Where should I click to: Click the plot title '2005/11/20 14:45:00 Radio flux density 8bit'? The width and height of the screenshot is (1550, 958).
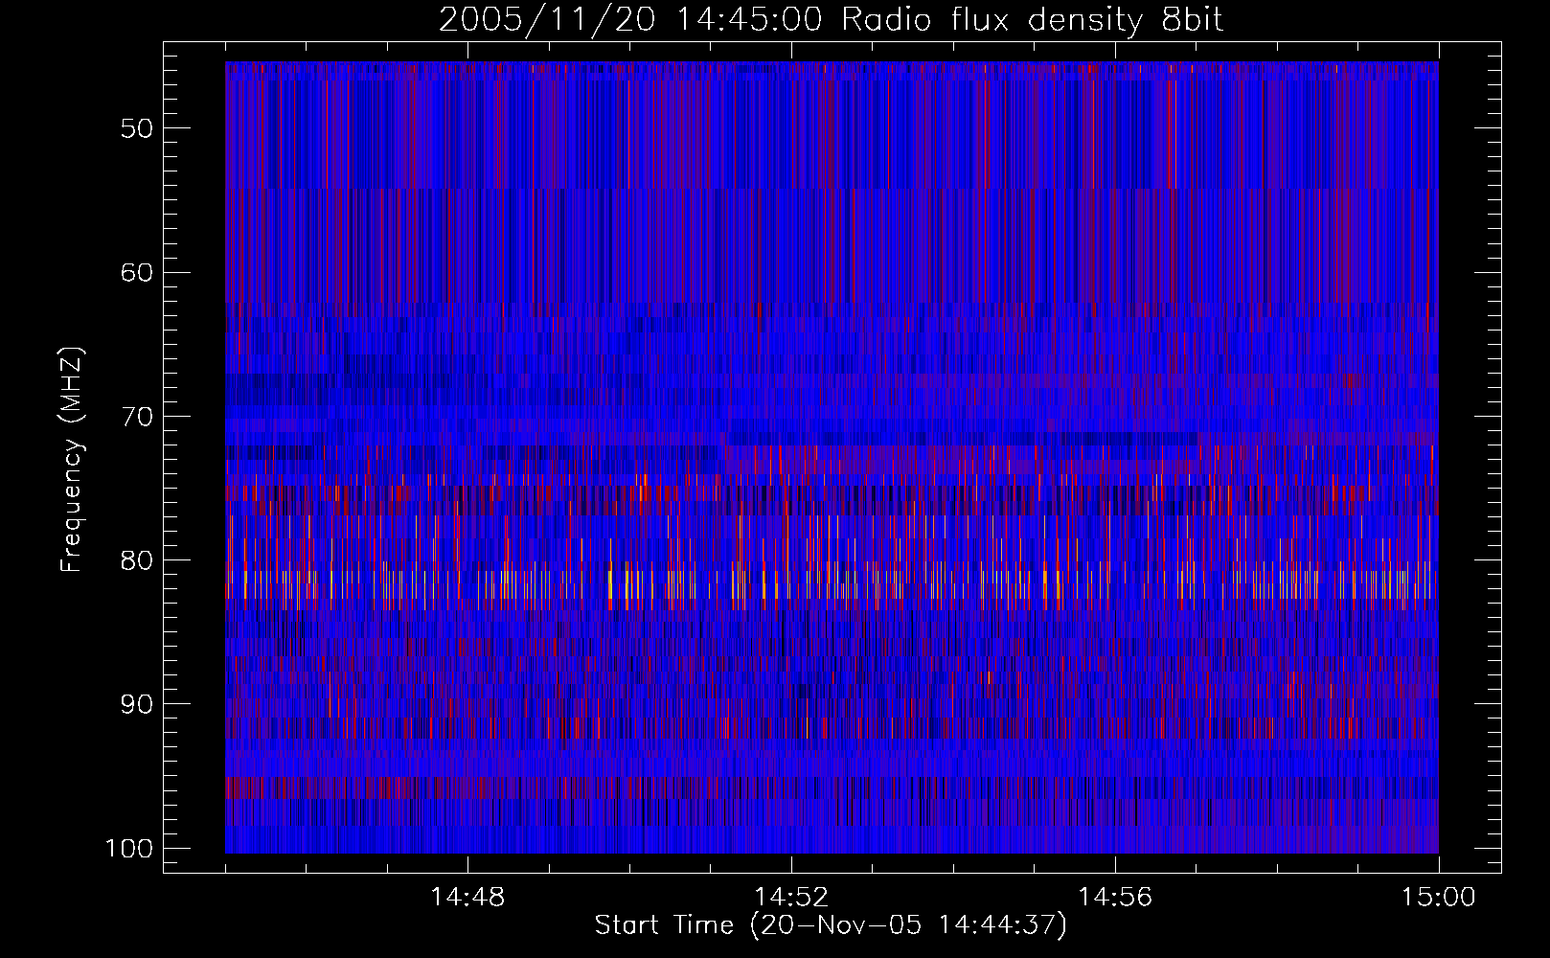tap(831, 20)
